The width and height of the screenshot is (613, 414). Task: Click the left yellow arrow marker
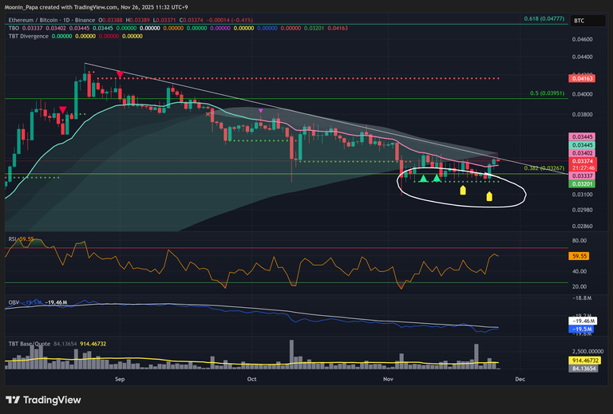pos(463,190)
